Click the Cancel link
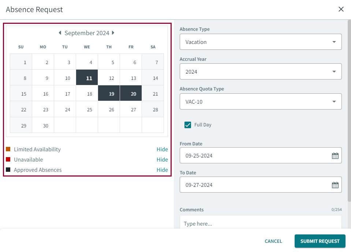The image size is (351, 252). [x=273, y=241]
